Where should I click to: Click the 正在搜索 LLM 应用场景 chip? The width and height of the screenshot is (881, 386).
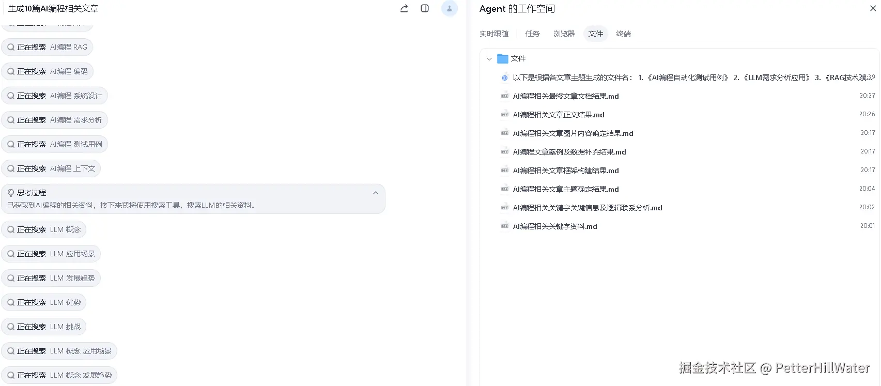[51, 254]
